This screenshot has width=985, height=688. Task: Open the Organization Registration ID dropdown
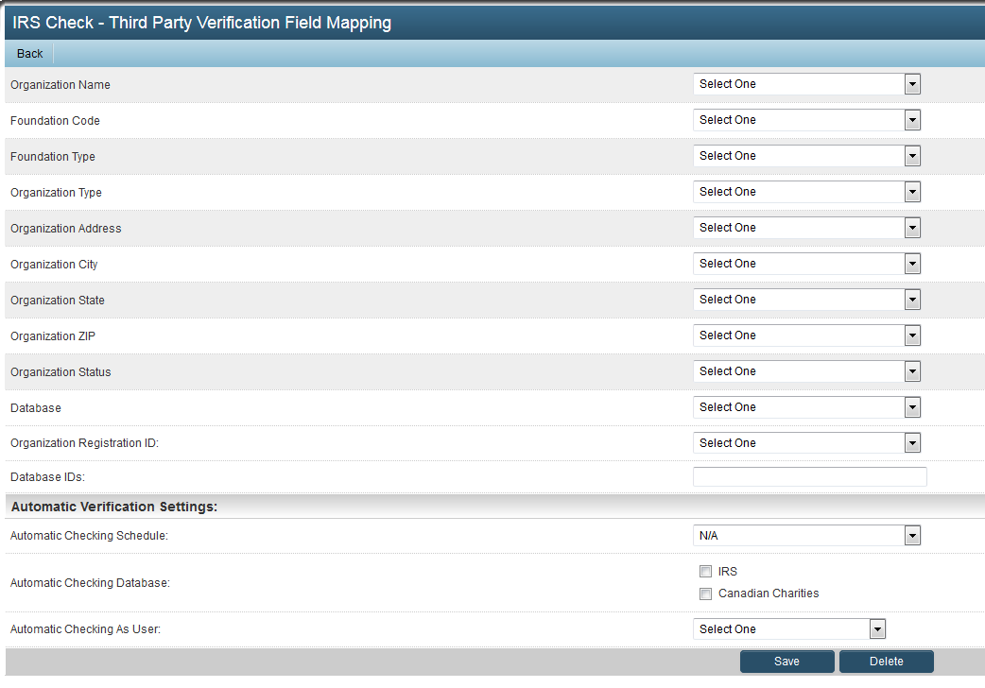click(x=806, y=443)
